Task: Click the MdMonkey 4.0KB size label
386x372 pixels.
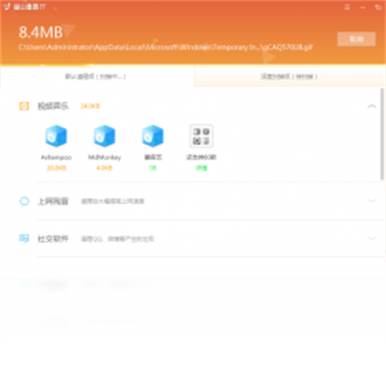Action: click(104, 168)
